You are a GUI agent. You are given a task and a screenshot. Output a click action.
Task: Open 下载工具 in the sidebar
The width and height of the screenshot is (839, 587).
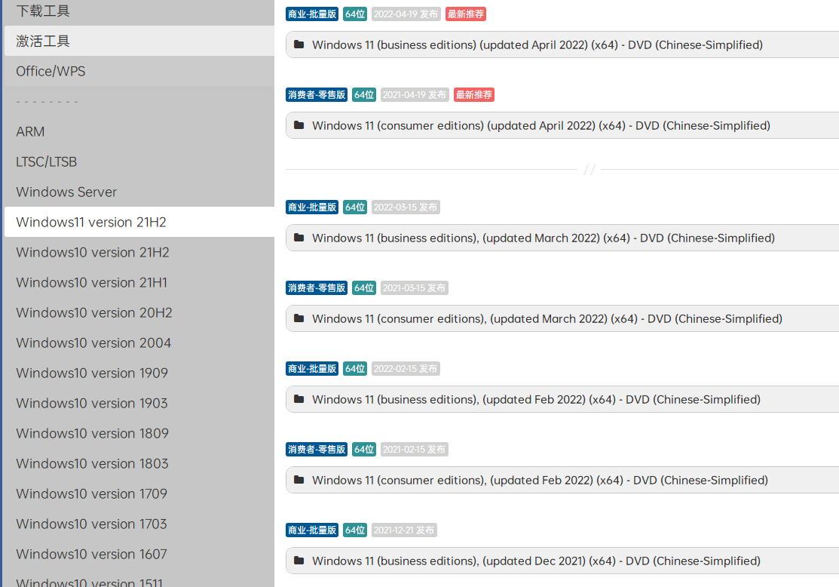[139, 11]
